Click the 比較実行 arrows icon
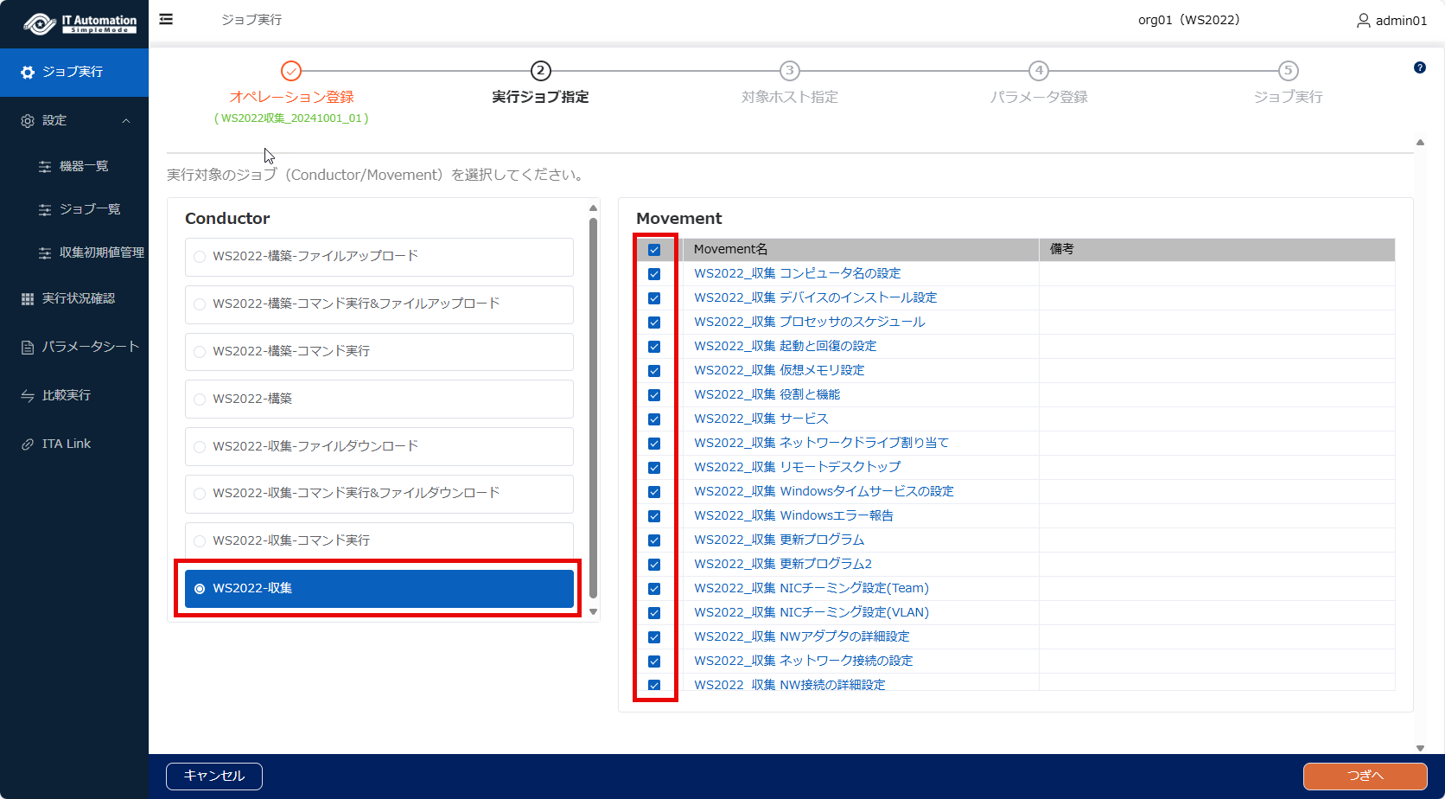The height and width of the screenshot is (799, 1445). (28, 396)
